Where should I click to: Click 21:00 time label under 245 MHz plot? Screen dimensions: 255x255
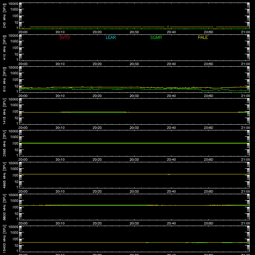pos(245,32)
